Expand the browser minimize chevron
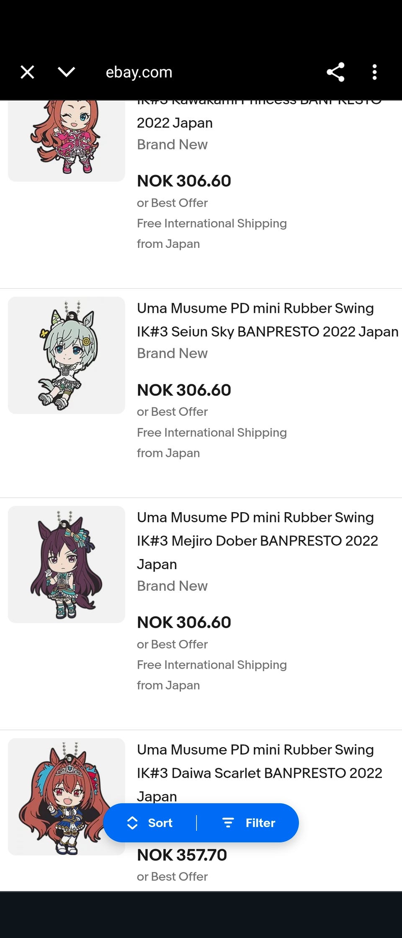 tap(66, 72)
